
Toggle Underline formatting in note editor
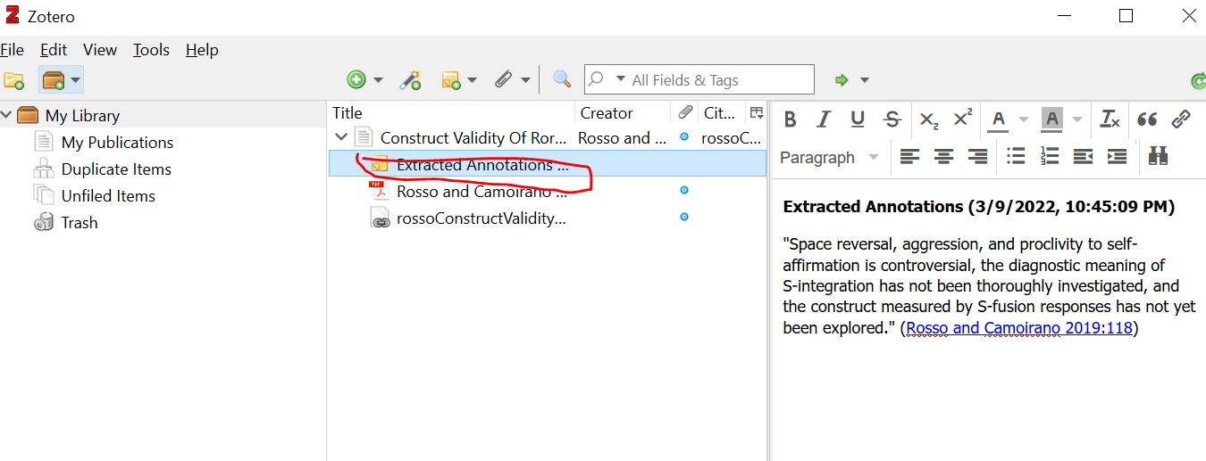[x=858, y=119]
